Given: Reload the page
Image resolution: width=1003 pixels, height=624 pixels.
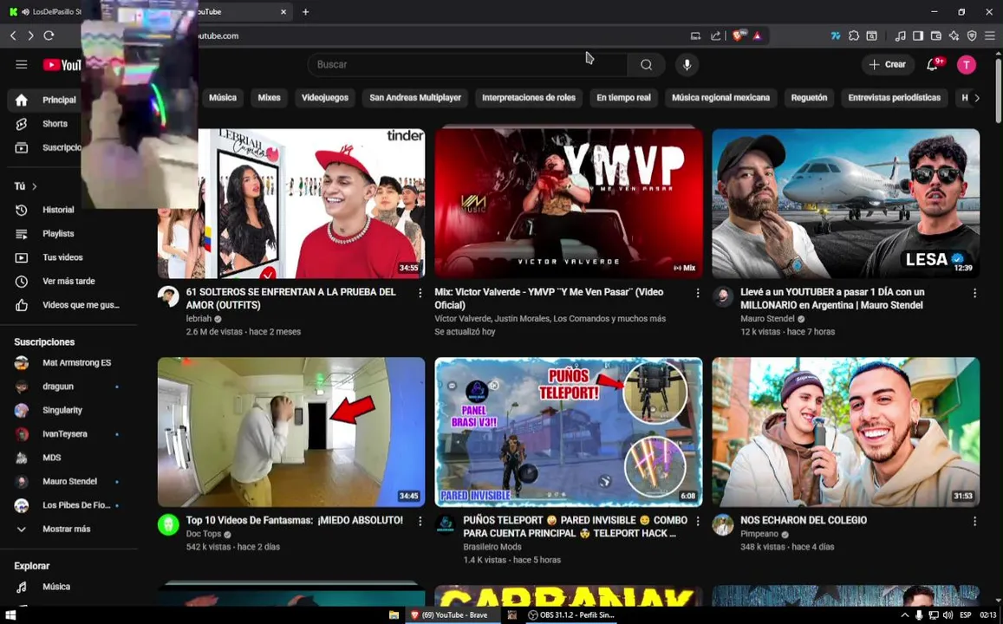Looking at the screenshot, I should pyautogui.click(x=49, y=36).
